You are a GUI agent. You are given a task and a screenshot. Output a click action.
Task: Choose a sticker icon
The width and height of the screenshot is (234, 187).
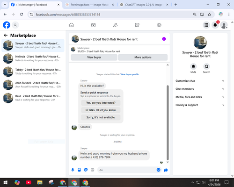tap(86, 170)
